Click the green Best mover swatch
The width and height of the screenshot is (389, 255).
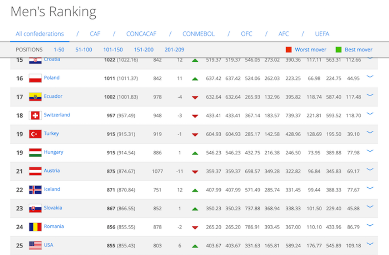(x=339, y=50)
